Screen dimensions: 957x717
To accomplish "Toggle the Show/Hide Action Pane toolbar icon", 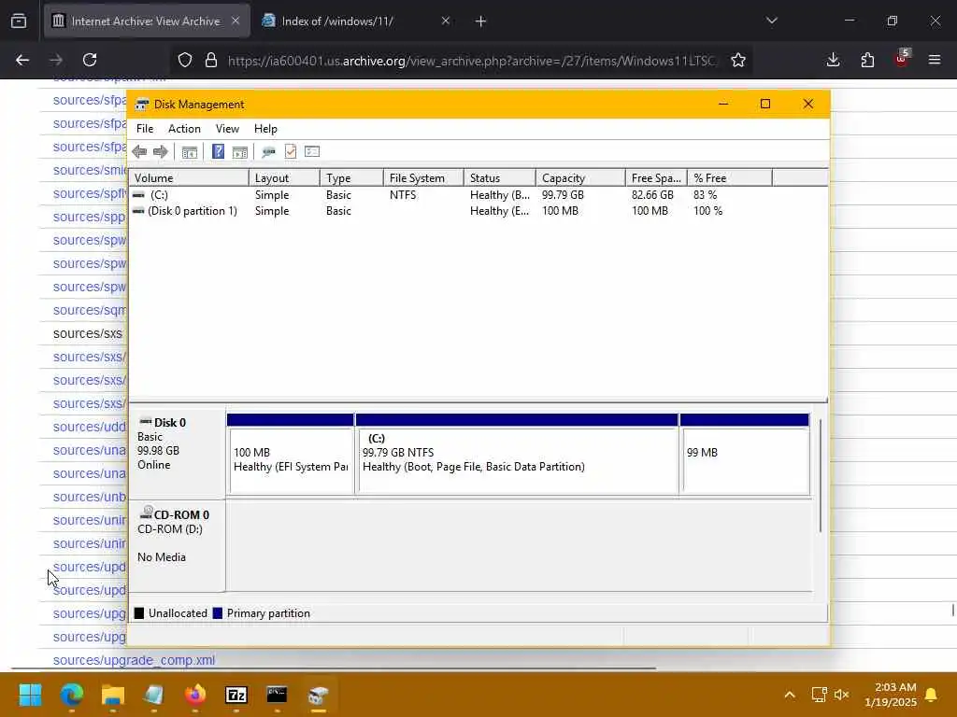I will click(240, 152).
